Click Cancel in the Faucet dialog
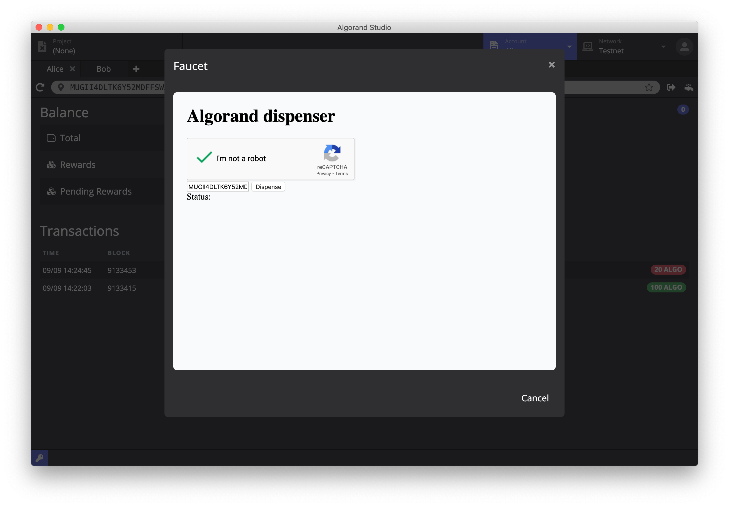 535,398
